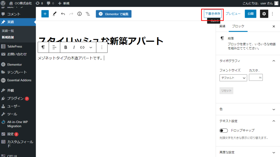The width and height of the screenshot is (280, 157).
Task: Open the list view outline icon
Action: point(88,14)
